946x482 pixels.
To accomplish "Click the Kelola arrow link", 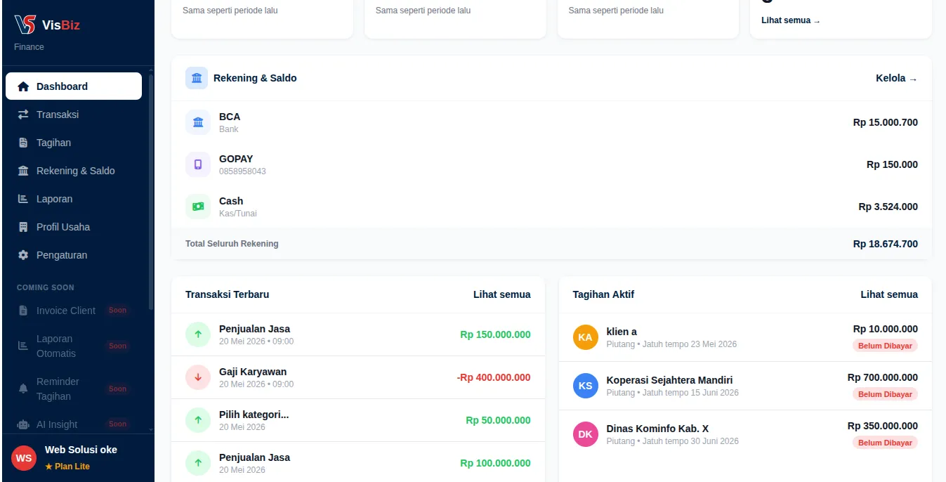I will 896,78.
